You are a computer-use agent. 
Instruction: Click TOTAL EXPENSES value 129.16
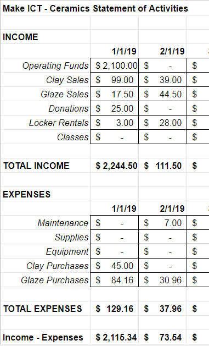[115, 309]
